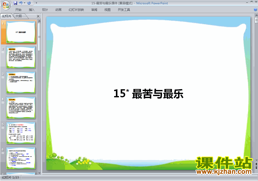Open PowerPoint Help via question mark icon
258x181 pixels.
pyautogui.click(x=255, y=10)
